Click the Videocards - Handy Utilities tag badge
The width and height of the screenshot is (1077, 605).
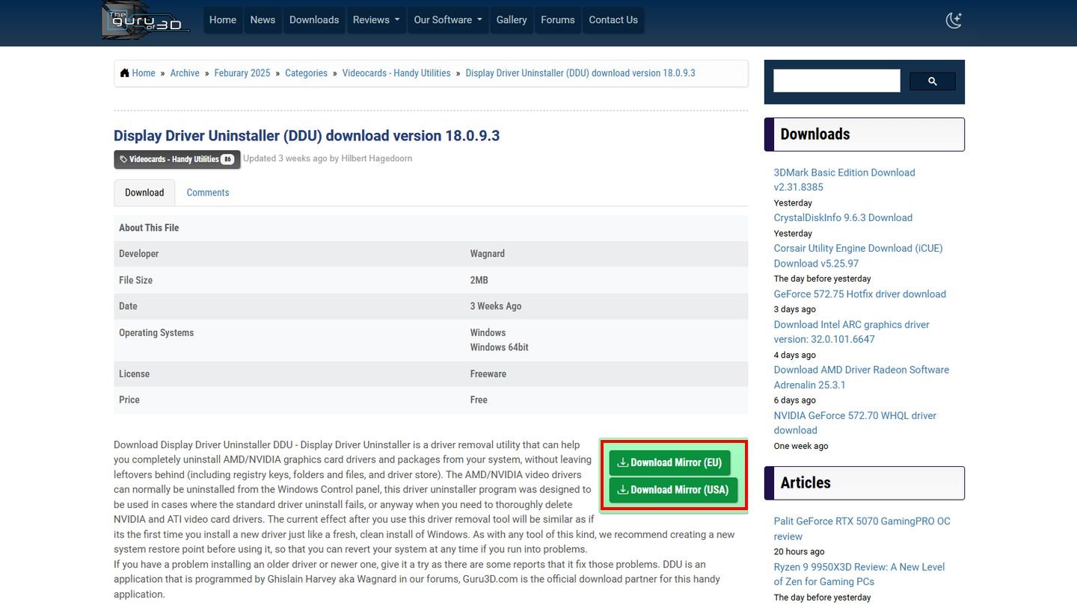point(177,159)
